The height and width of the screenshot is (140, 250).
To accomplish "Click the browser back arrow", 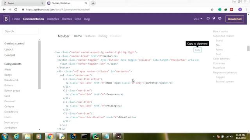I will [x=4, y=9].
